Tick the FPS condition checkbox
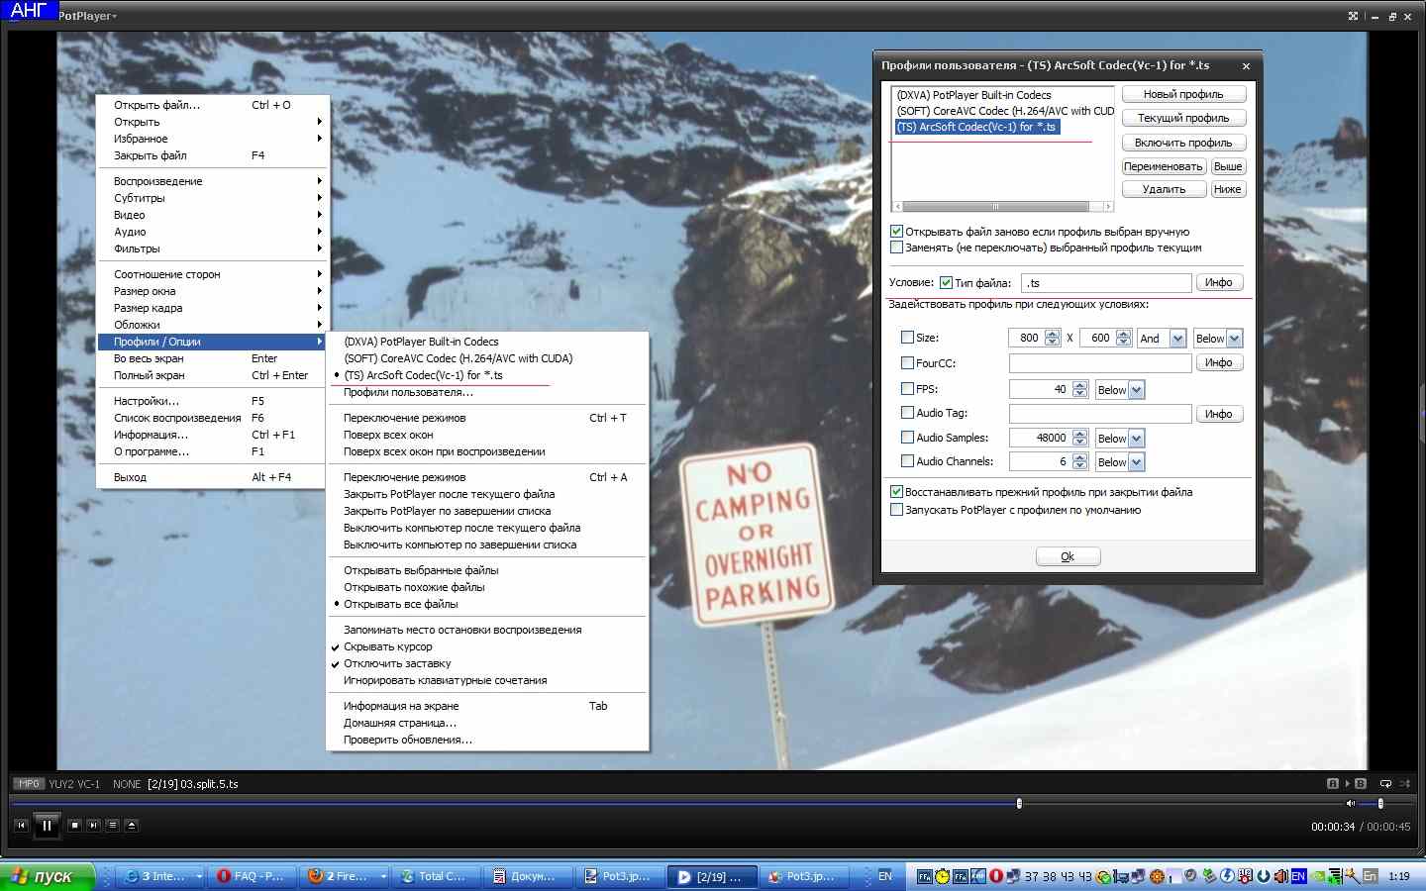This screenshot has height=891, width=1426. point(907,389)
